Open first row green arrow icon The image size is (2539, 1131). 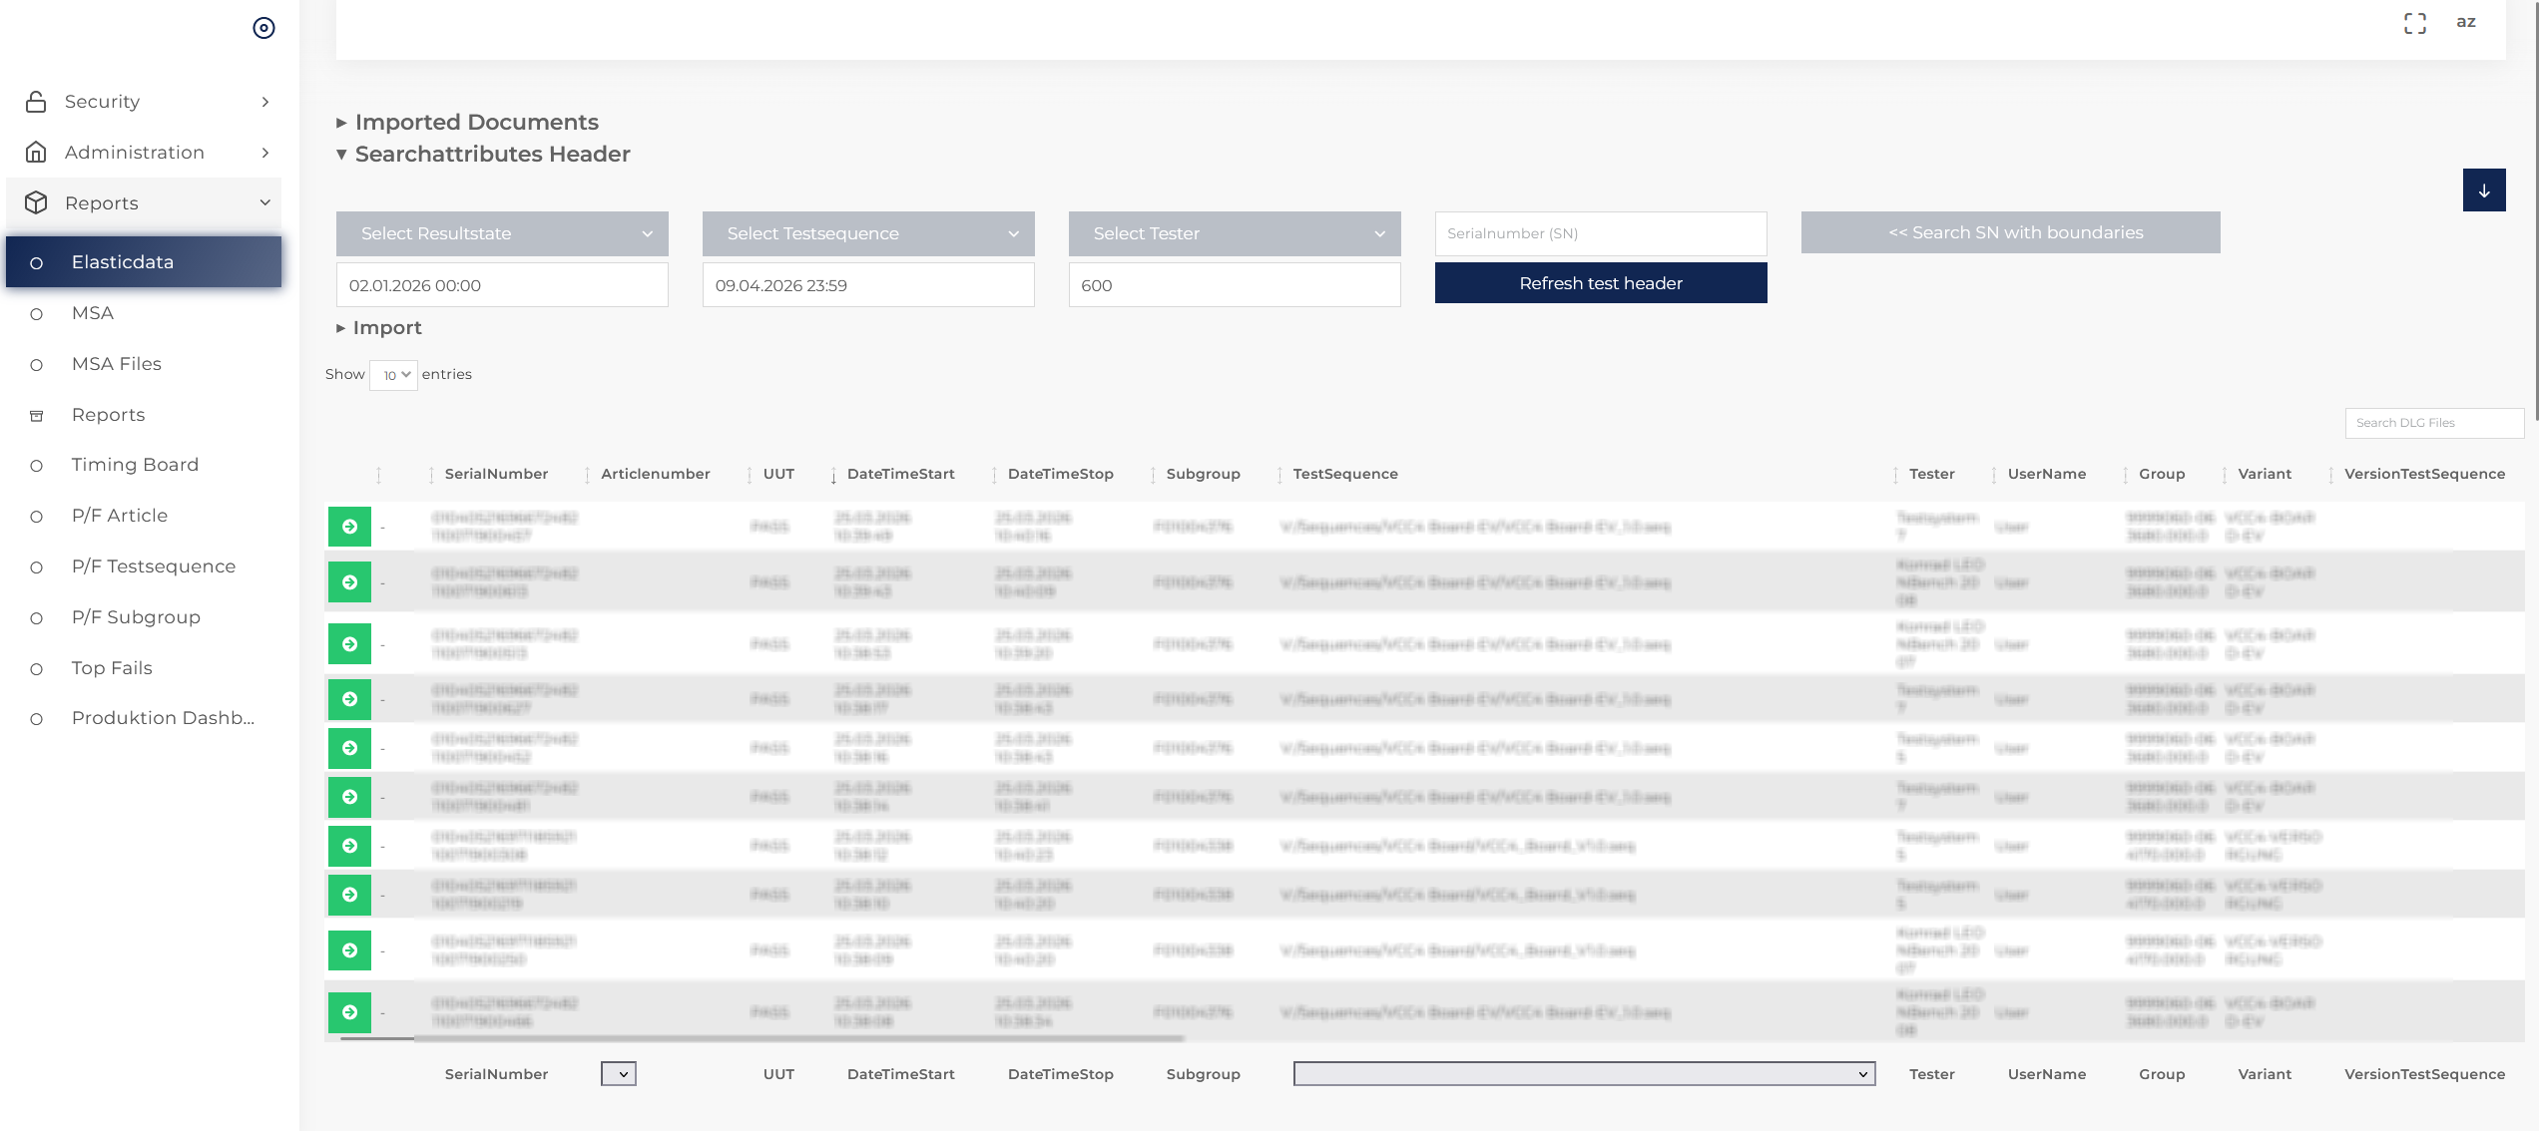349,527
